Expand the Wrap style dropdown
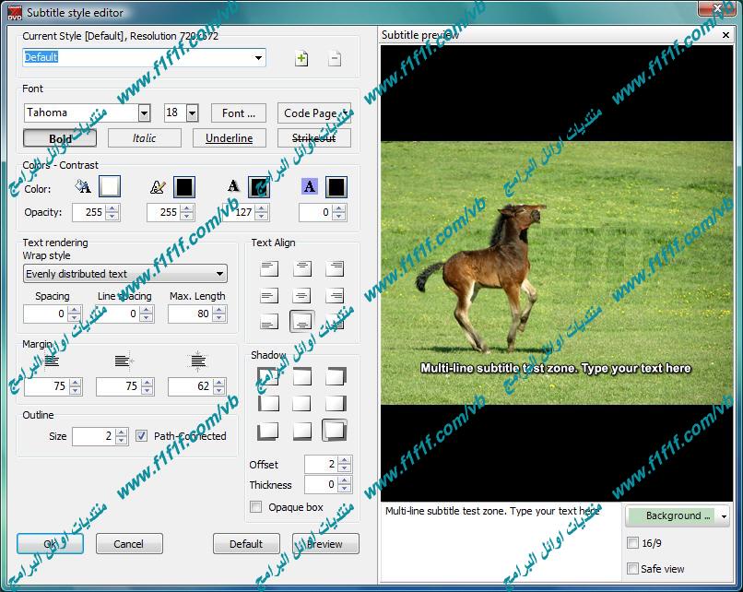 click(x=219, y=274)
